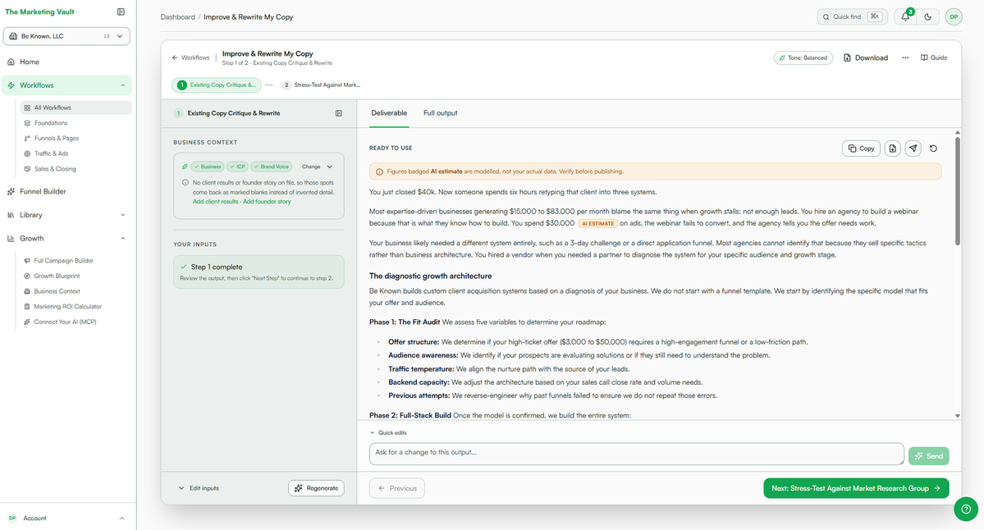Image resolution: width=984 pixels, height=530 pixels.
Task: Click the Send button
Action: click(929, 456)
